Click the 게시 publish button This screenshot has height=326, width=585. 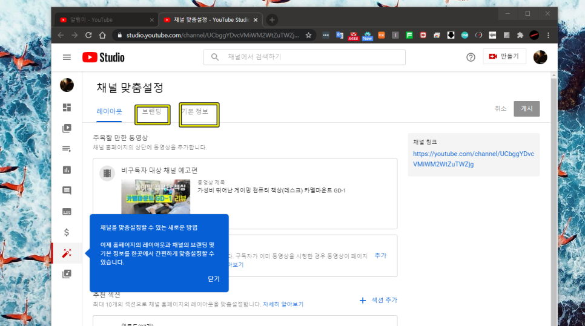[x=526, y=108]
